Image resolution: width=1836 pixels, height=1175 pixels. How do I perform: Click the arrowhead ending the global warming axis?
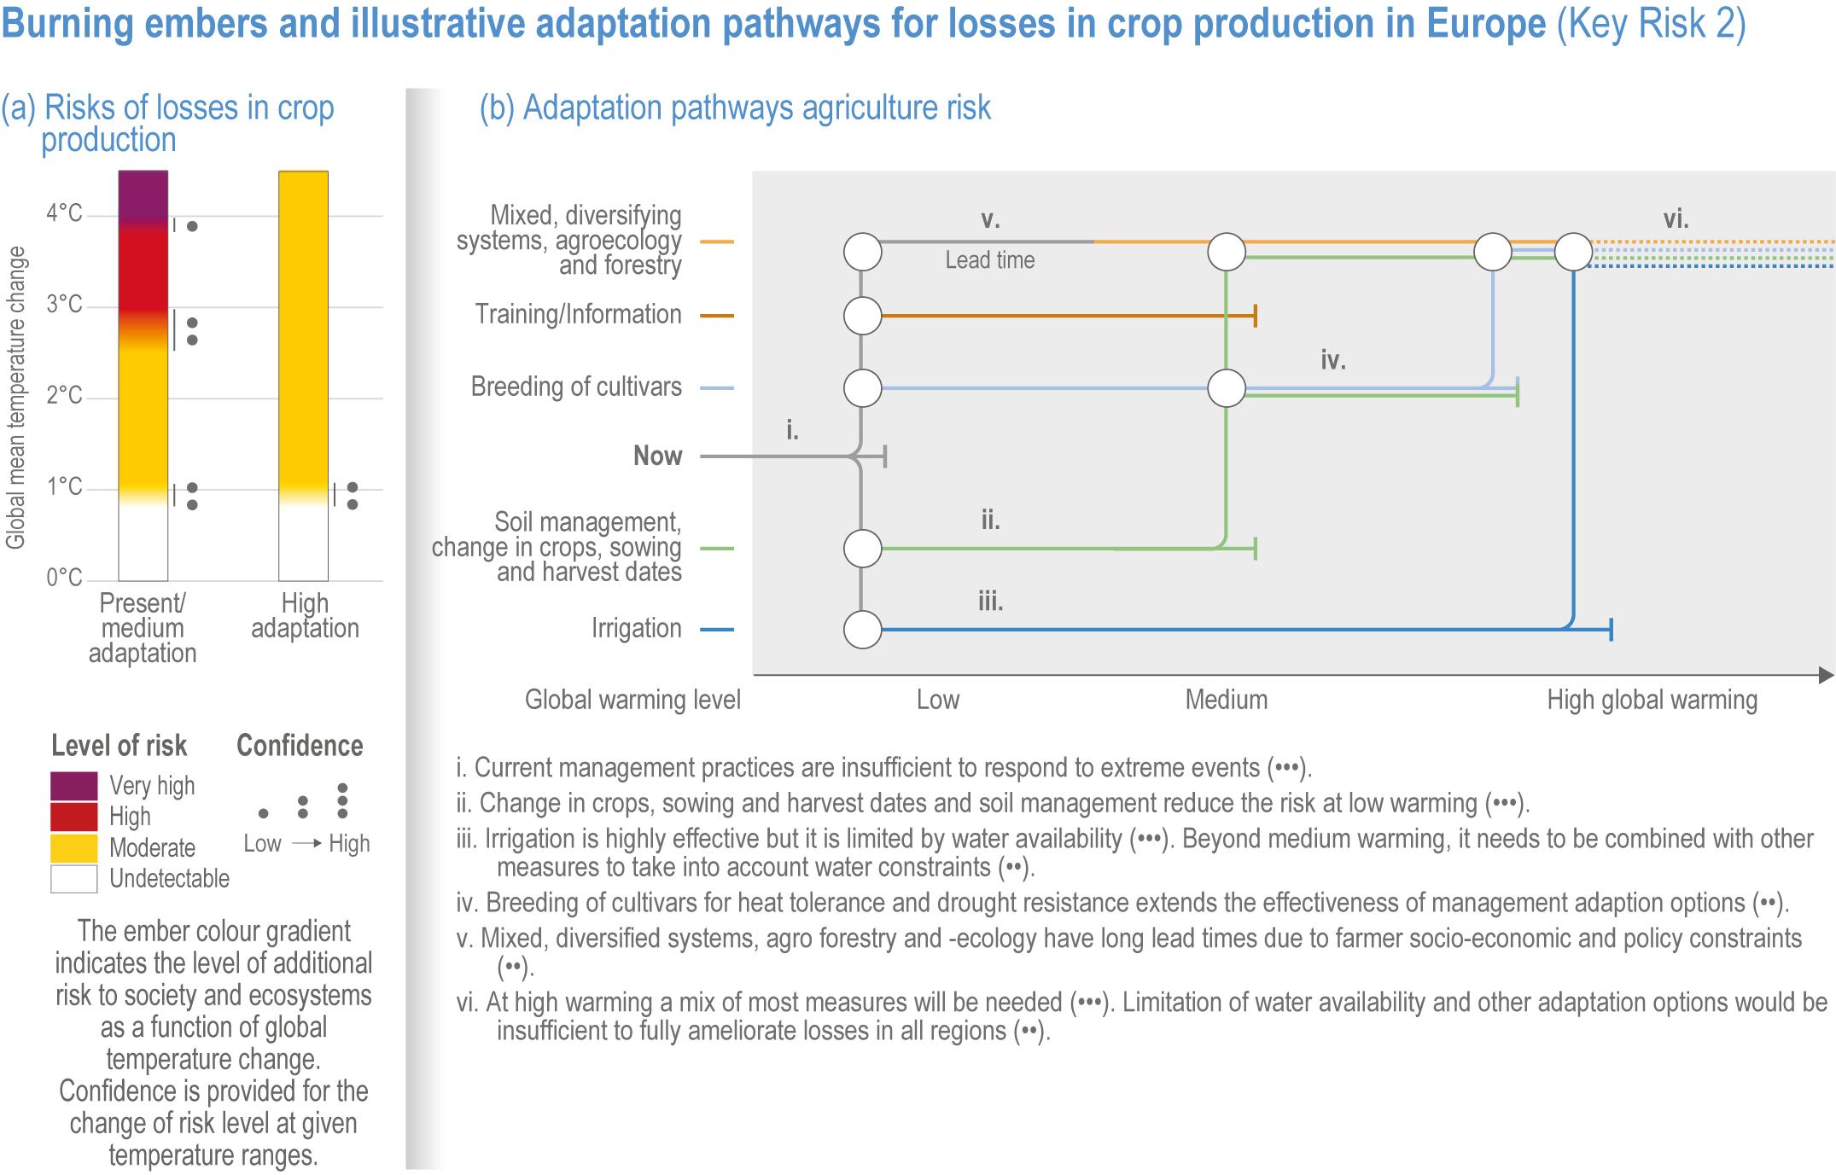click(x=1826, y=676)
